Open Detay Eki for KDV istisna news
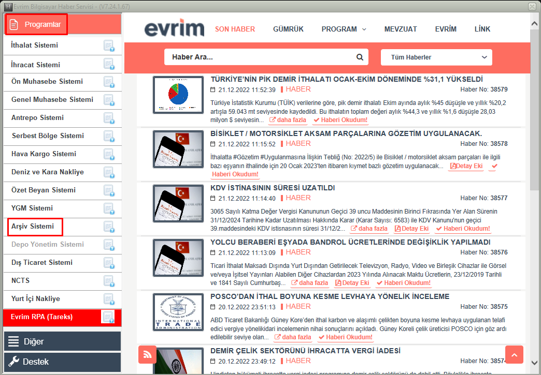This screenshot has width=541, height=375. coord(411,229)
